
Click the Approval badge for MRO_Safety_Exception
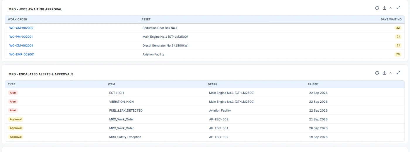[16, 137]
